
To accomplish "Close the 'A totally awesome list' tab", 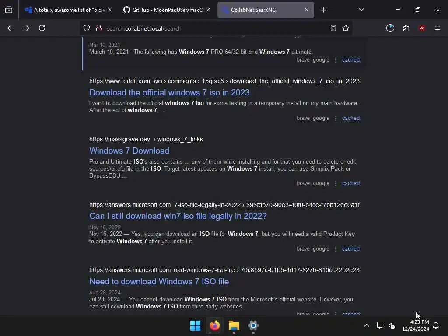I will point(110,10).
